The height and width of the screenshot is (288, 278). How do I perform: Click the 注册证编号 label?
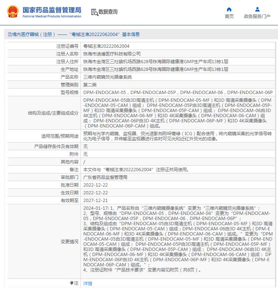pyautogui.click(x=67, y=46)
